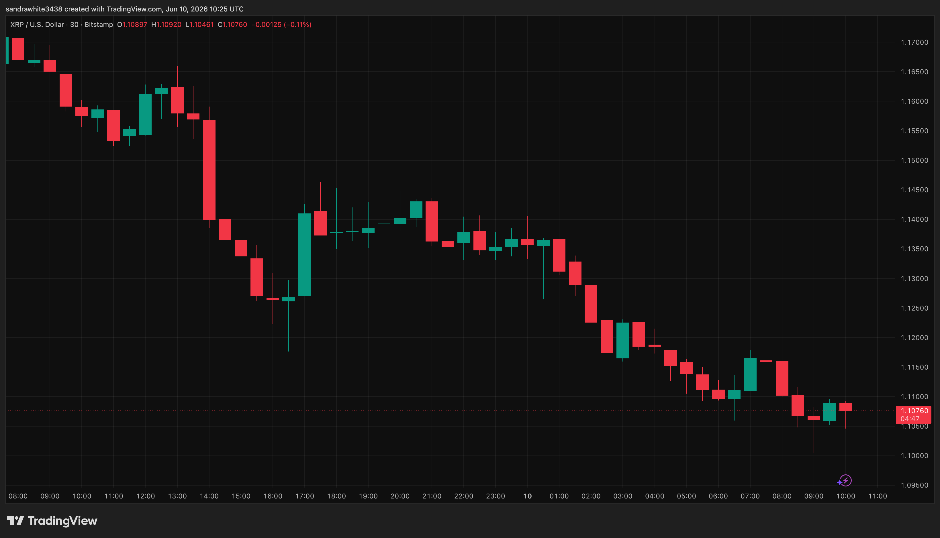
Task: Click the tall green 17:00 candle
Action: pyautogui.click(x=305, y=255)
